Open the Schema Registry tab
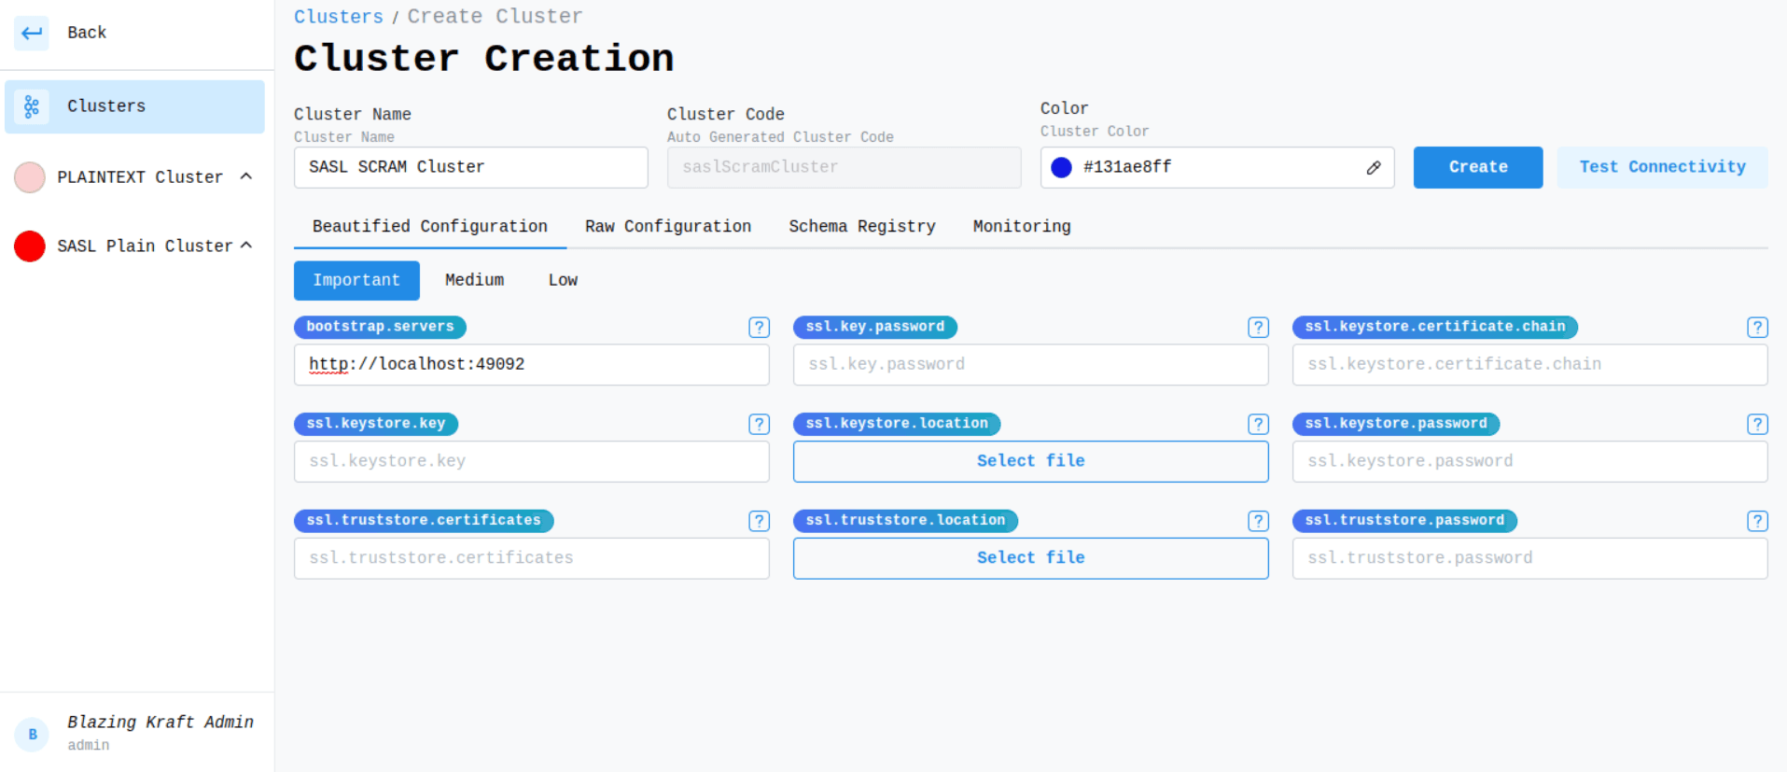Viewport: 1787px width, 772px height. (x=862, y=227)
